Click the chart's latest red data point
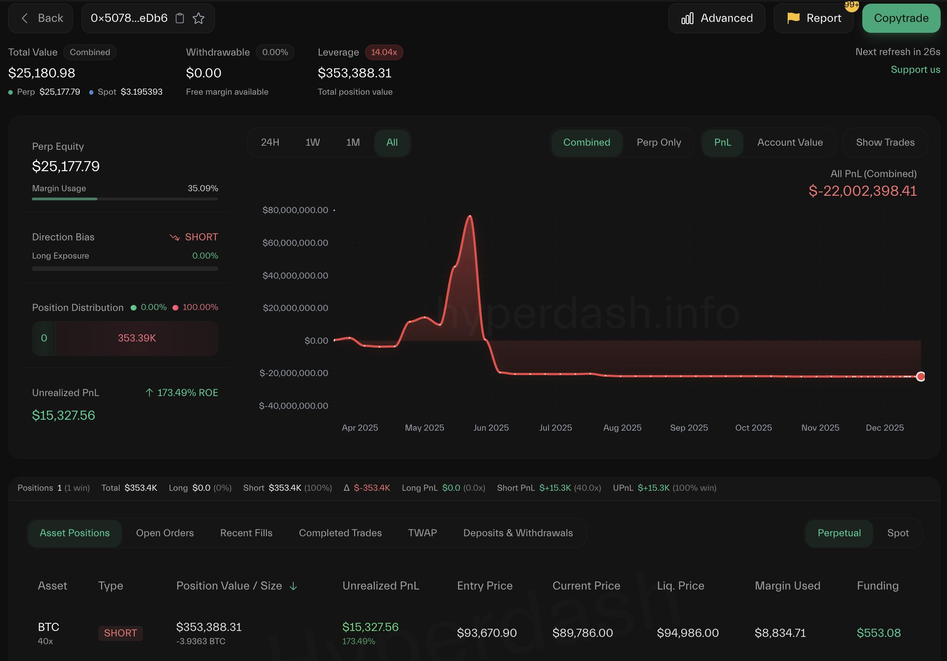Viewport: 947px width, 661px height. click(x=921, y=376)
